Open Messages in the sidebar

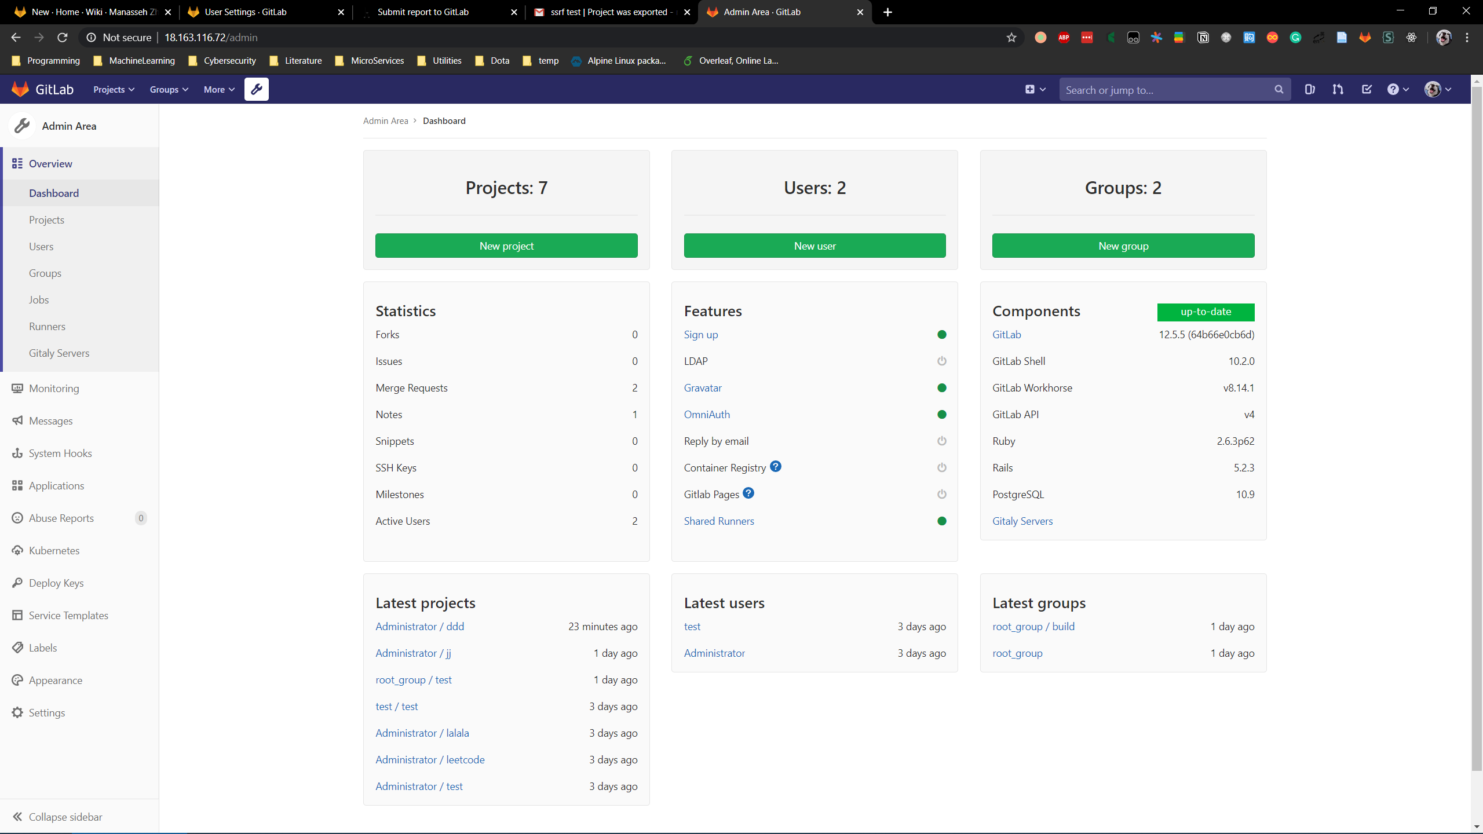click(x=79, y=421)
